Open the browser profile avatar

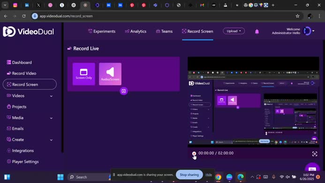310,16
